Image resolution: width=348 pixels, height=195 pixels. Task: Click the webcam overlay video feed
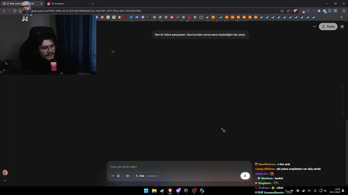coord(48,45)
